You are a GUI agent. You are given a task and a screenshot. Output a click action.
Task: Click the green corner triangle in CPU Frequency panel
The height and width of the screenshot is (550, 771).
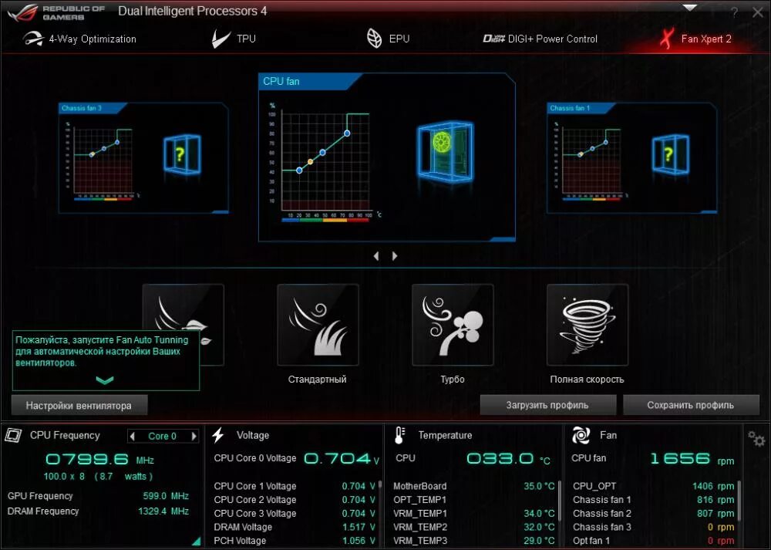tap(197, 542)
